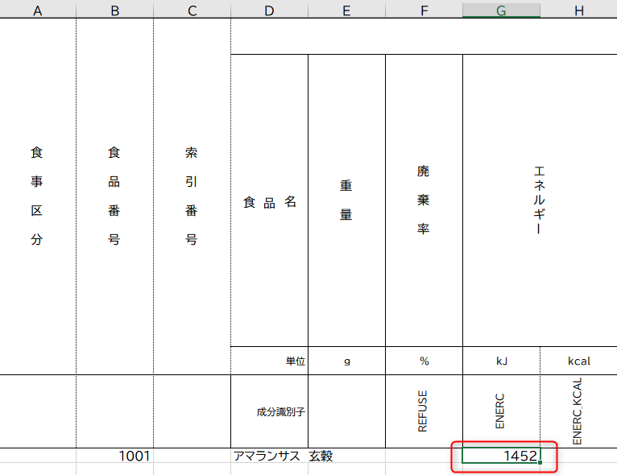Select column C header

192,9
